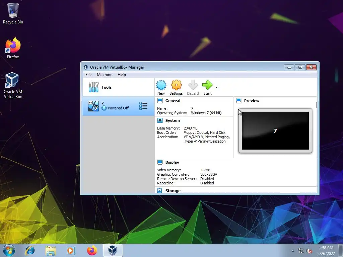
Task: Open the Machine menu
Action: 105,75
